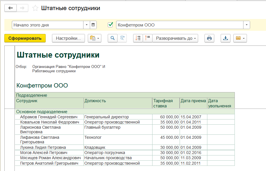266x171 pixels.
Task: Uncheck the organization filter checkbox
Action: [110, 25]
